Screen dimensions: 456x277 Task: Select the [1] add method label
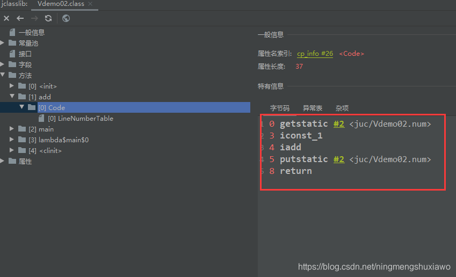click(x=40, y=97)
